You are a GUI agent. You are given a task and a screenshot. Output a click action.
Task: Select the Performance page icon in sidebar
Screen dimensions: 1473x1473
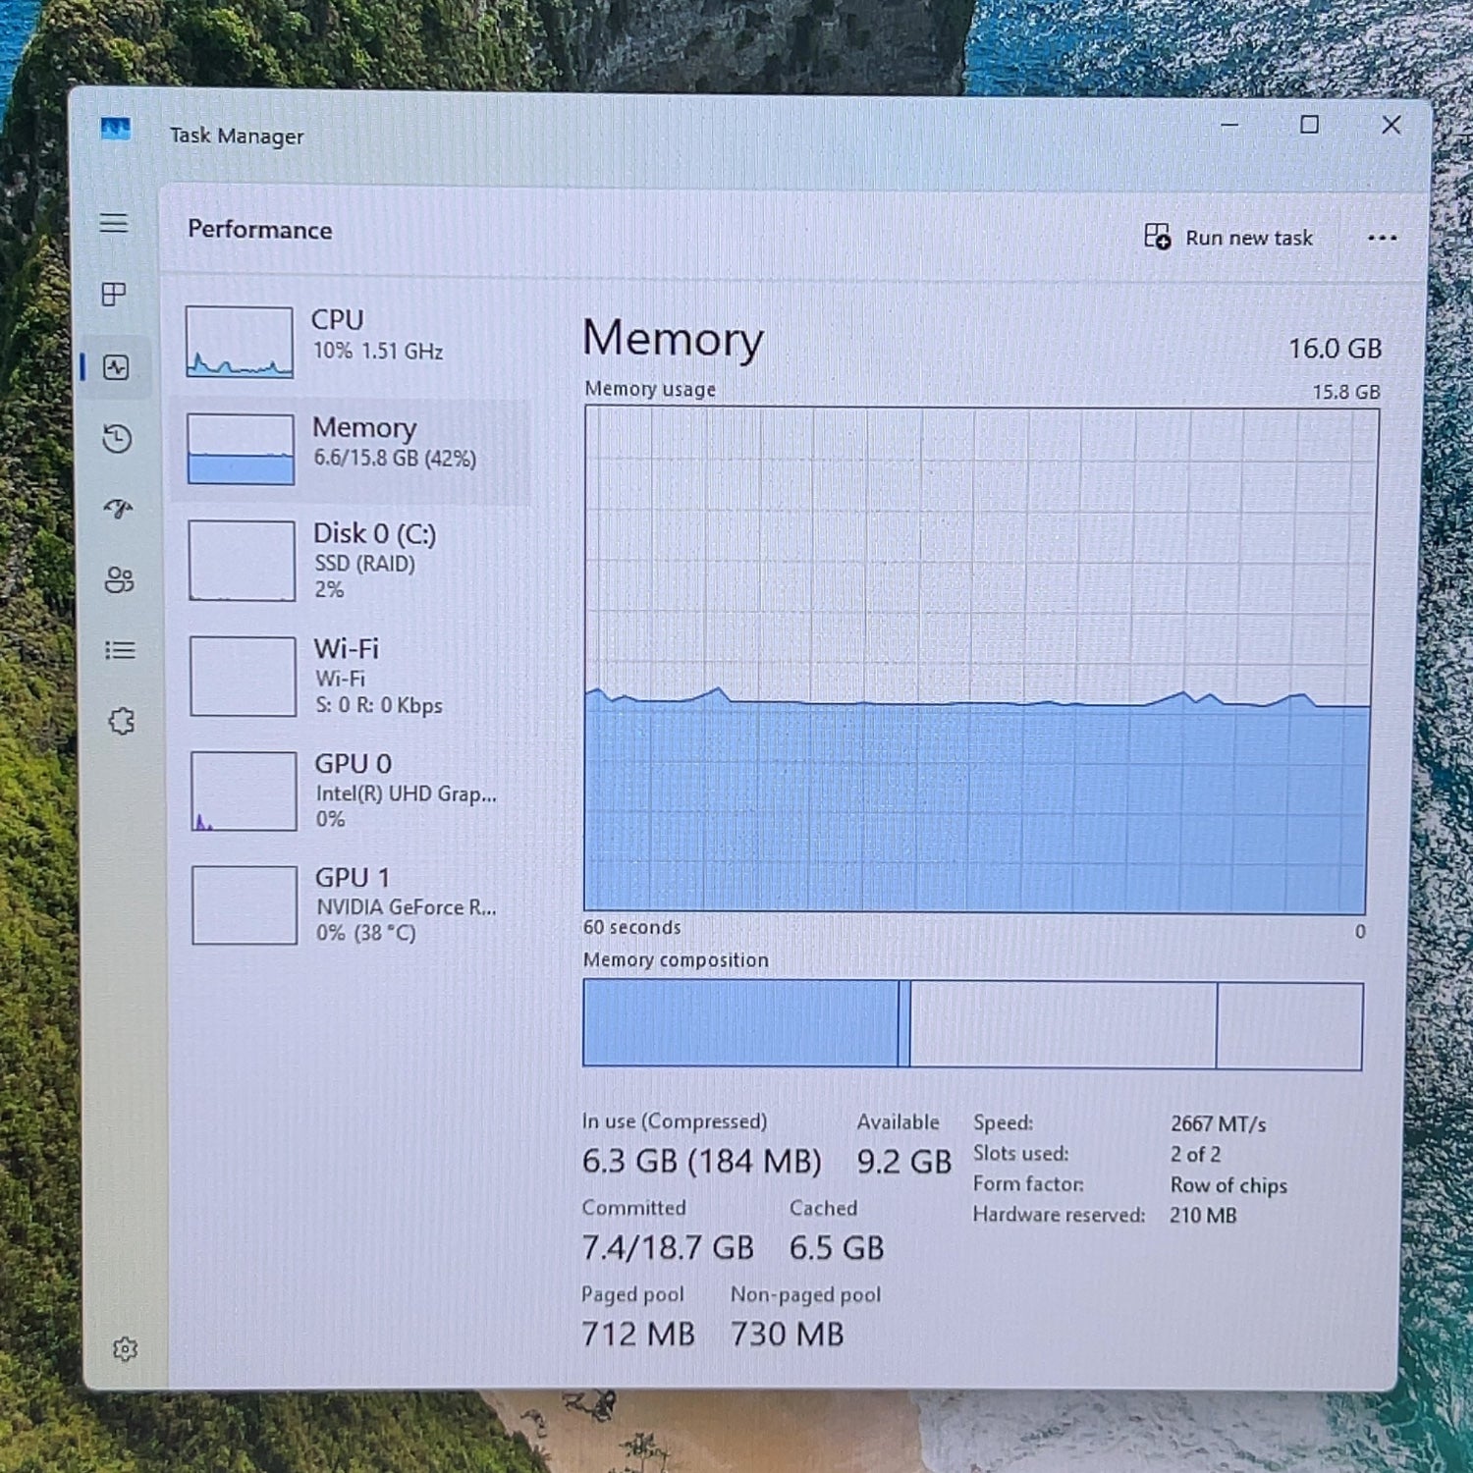[116, 367]
